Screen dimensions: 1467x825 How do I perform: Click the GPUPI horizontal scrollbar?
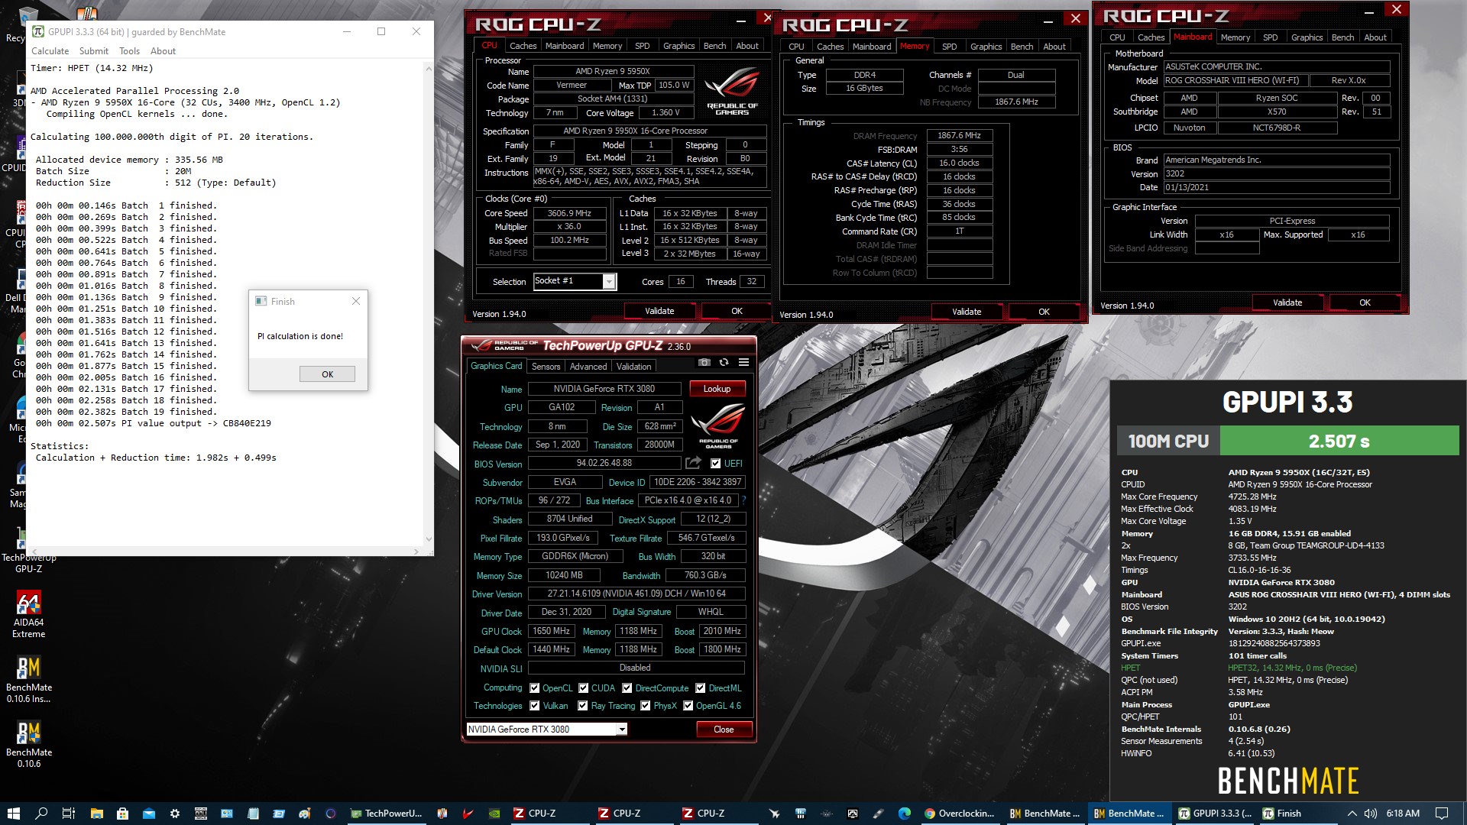pos(225,551)
